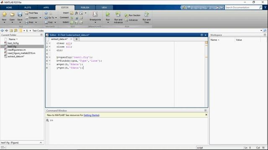Screen dimensions: 268x150
Task: Sort Workspace by Name column header
Action: point(215,40)
